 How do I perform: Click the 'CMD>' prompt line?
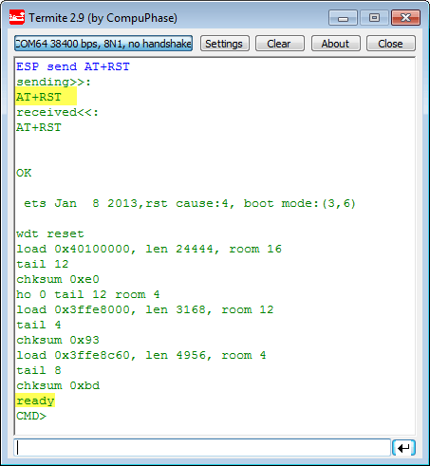pos(31,416)
